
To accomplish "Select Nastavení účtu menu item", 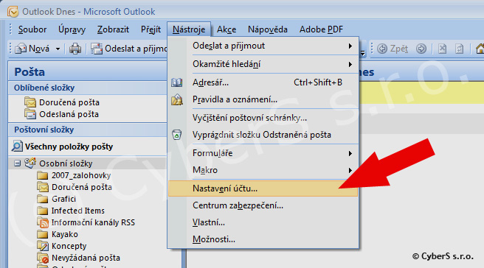I will (x=263, y=188).
